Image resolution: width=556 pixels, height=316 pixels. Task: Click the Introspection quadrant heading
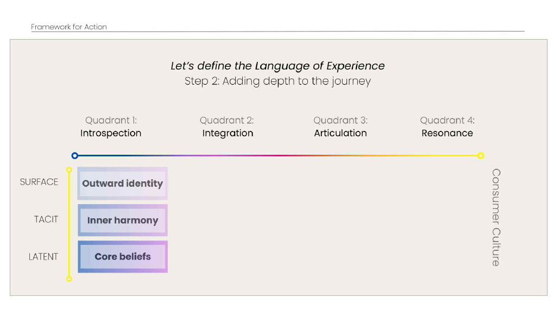(111, 133)
